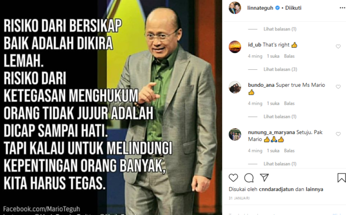Open the three-dot more options menu
Screen dimensions: 346x215
(x=342, y=8)
